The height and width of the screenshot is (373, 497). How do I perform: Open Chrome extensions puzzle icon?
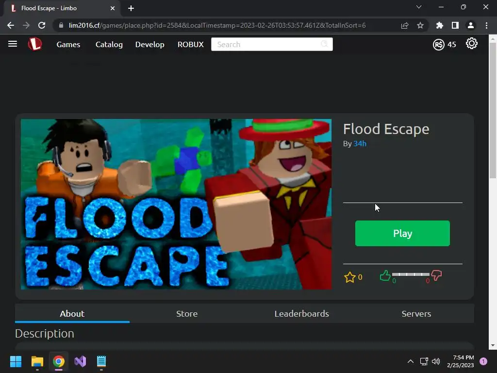pyautogui.click(x=439, y=25)
